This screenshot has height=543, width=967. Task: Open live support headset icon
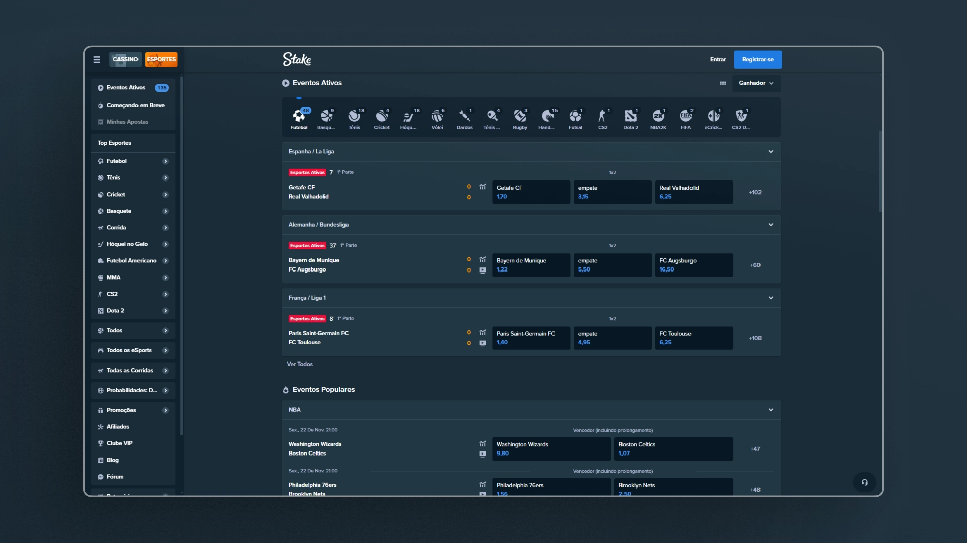pyautogui.click(x=864, y=482)
